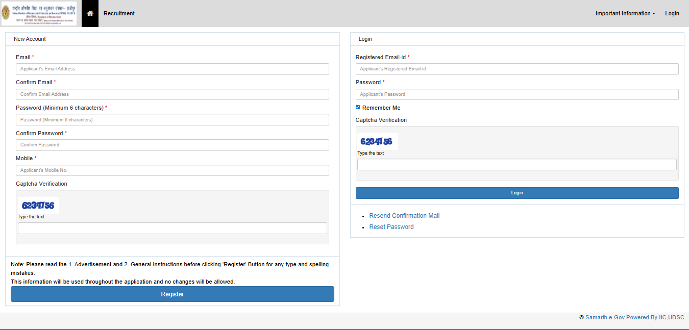Click the Password (Minimum 6 characters) field
The width and height of the screenshot is (689, 330).
coord(173,120)
